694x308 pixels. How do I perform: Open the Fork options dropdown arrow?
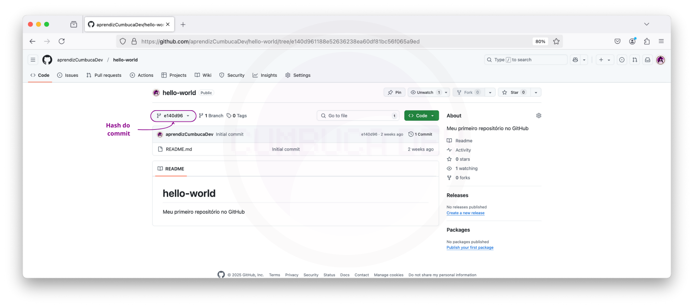(490, 92)
